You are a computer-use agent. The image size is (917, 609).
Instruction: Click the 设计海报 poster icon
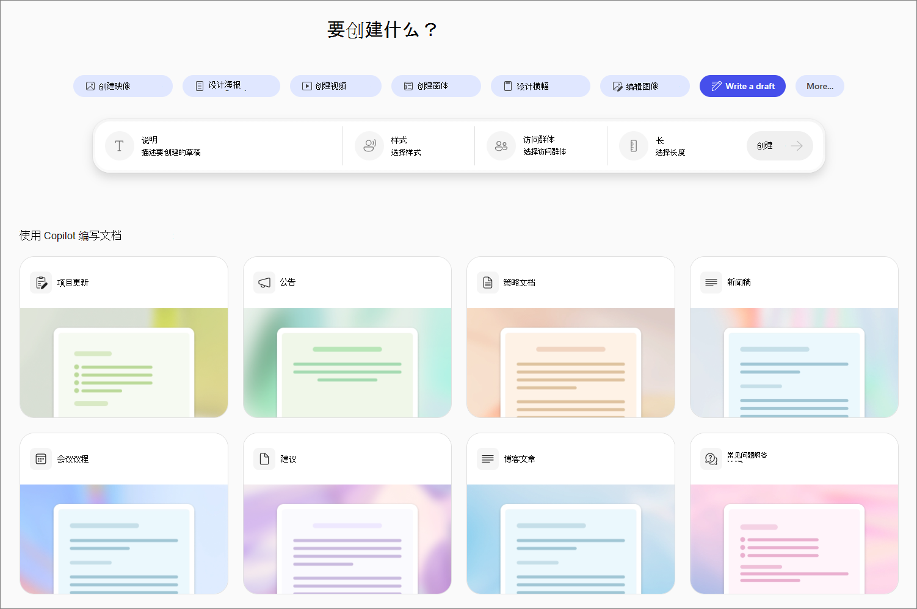(200, 86)
